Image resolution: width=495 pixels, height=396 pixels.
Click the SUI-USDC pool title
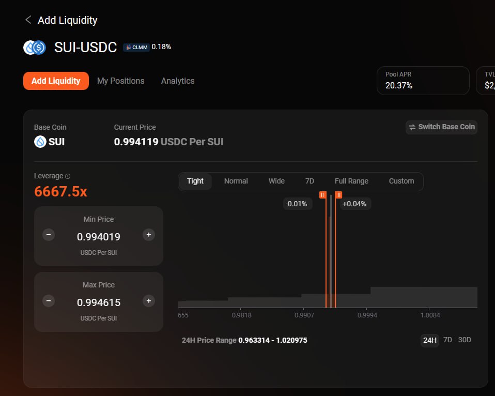point(86,48)
